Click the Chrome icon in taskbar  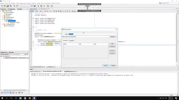[x=30, y=98]
